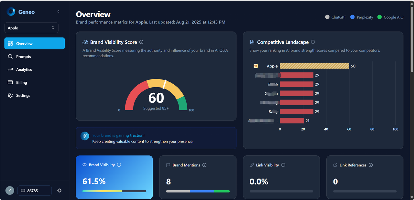This screenshot has height=200, width=414.
Task: Click the Analytics trend arrow icon
Action: click(x=10, y=69)
